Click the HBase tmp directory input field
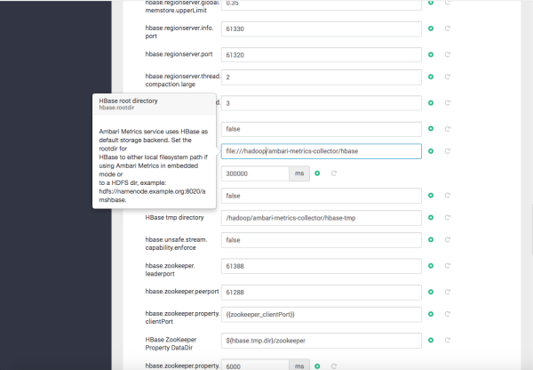This screenshot has height=370, width=533. click(321, 217)
